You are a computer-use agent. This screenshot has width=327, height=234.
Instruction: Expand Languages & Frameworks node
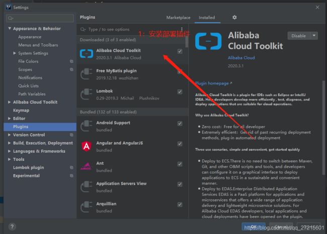[10, 151]
